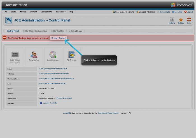Open the Help menu in menu bar

click(71, 12)
